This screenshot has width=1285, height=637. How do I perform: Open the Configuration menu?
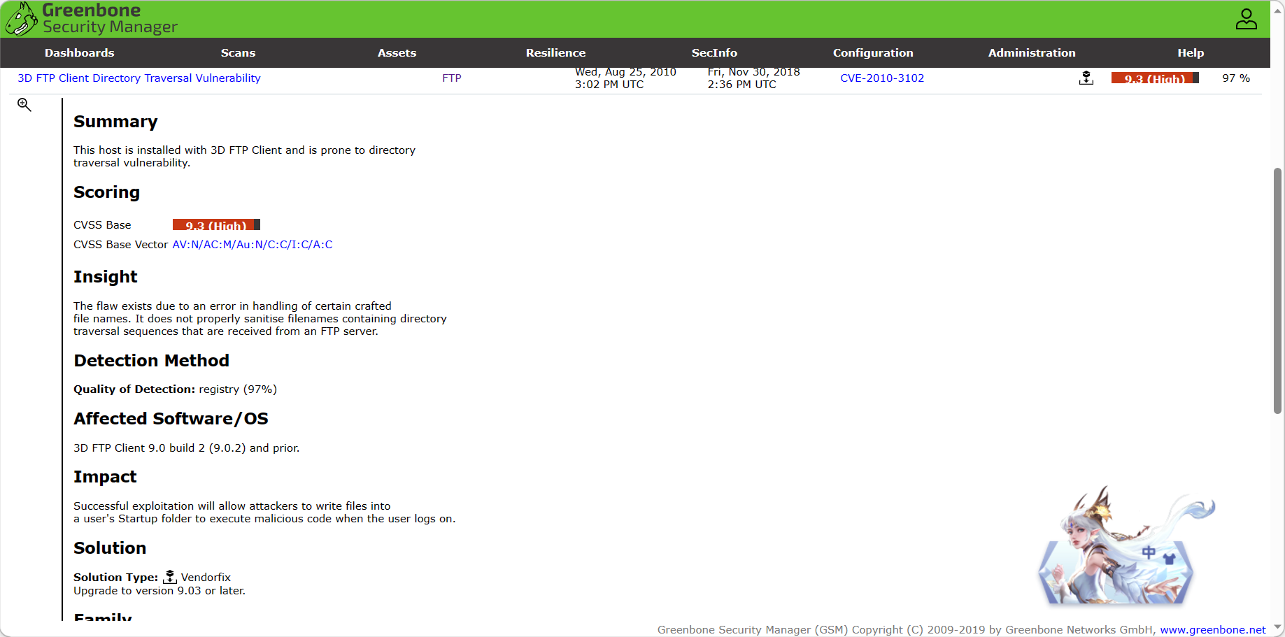[873, 53]
